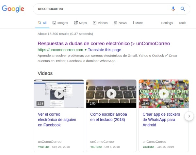
Task: Open Crear app de stickers de WhatsApp video
Action: (x=161, y=120)
